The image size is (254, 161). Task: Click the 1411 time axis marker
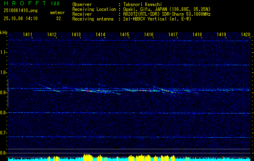28,35
